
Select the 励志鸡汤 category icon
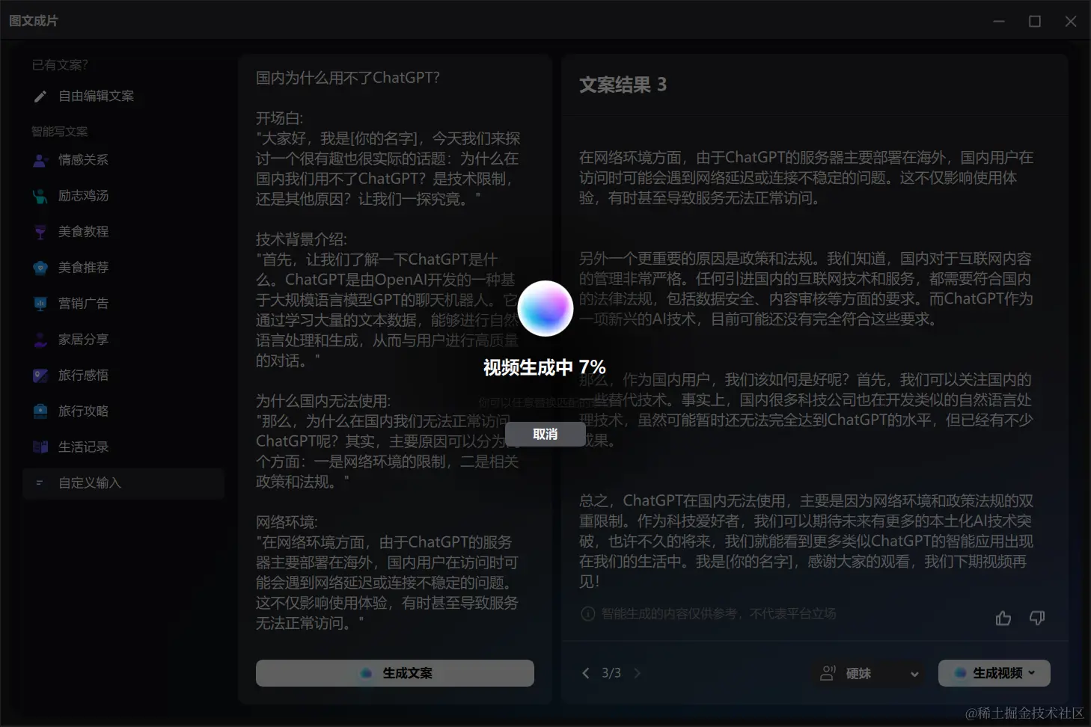(40, 195)
